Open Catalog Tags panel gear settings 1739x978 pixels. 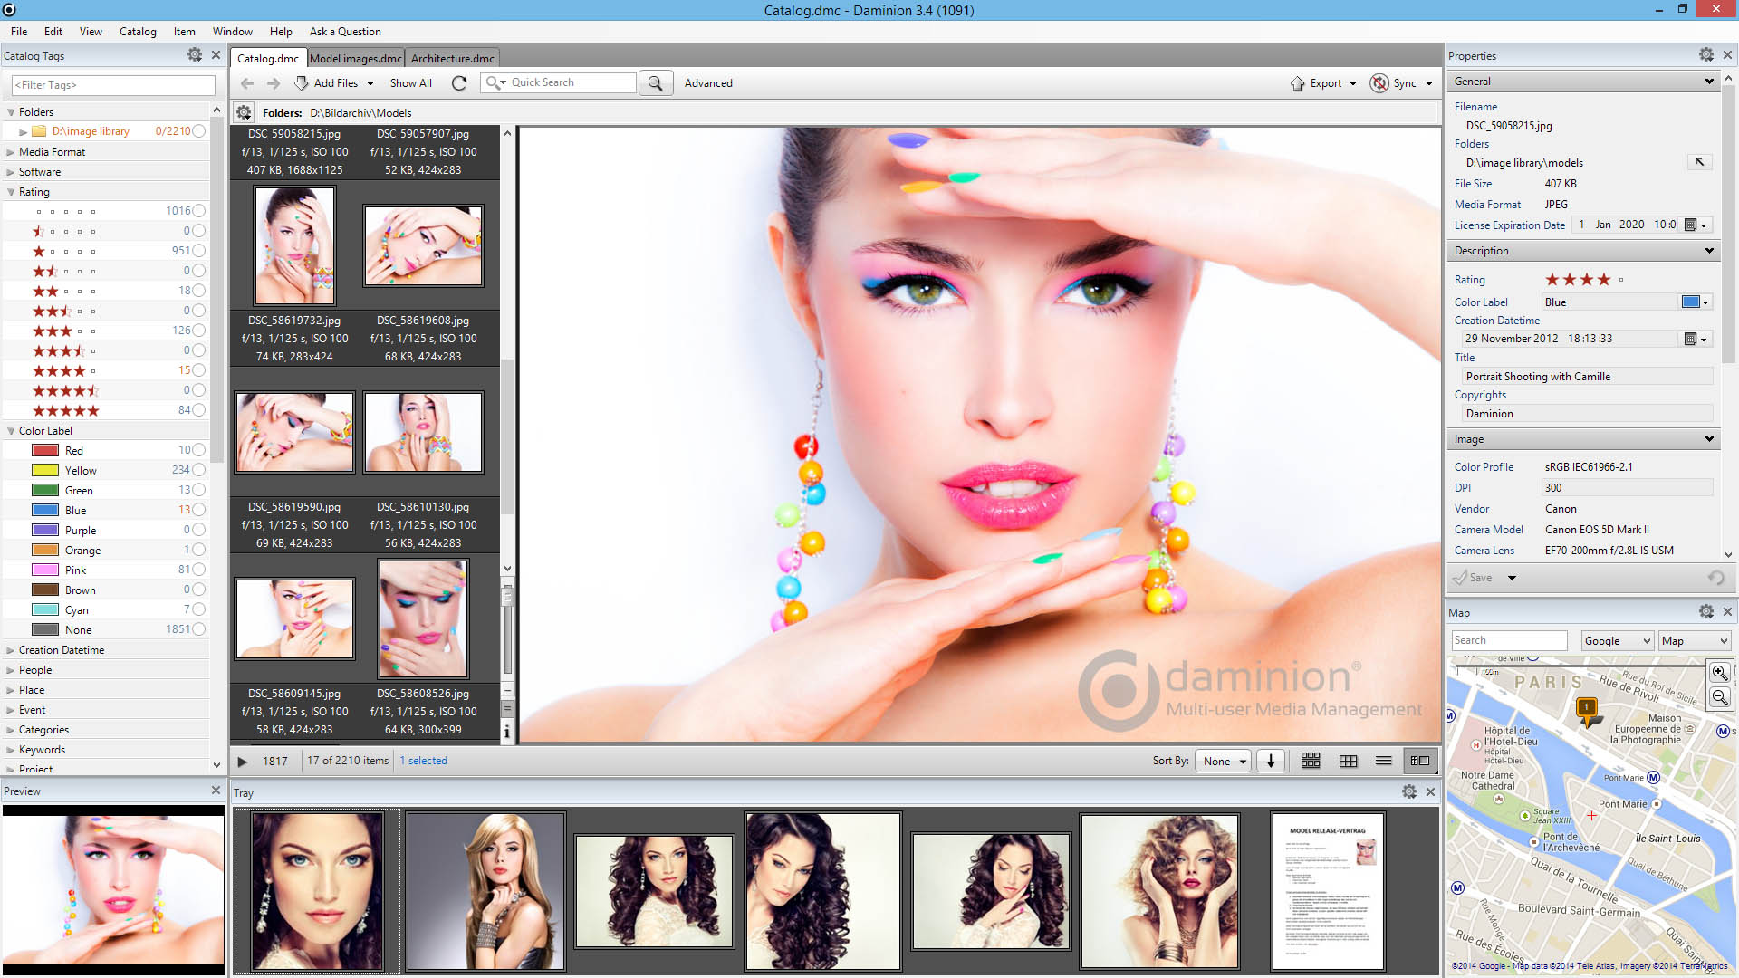tap(194, 55)
